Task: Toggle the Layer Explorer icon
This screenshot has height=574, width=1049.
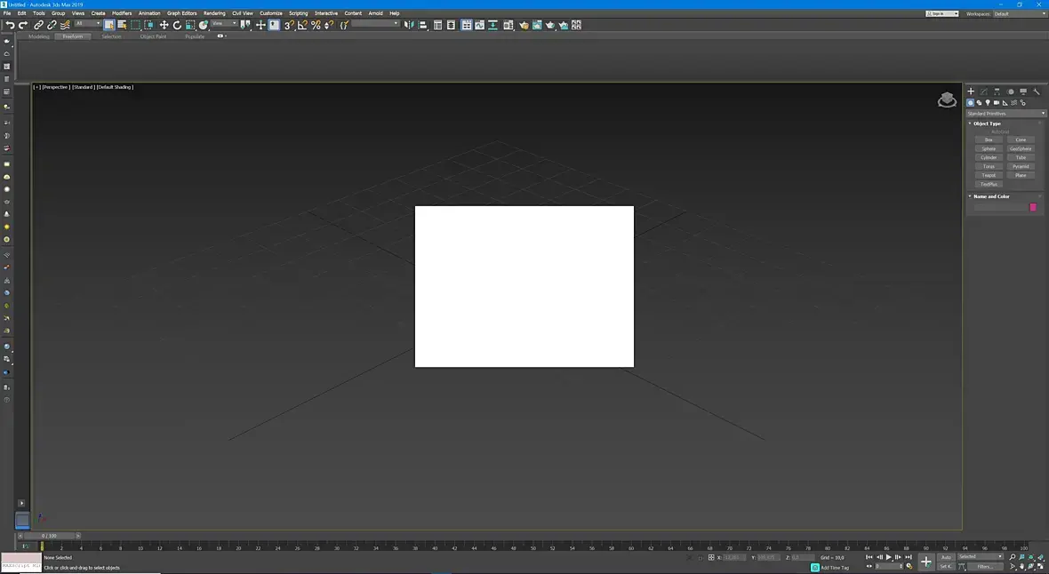Action: coord(451,25)
